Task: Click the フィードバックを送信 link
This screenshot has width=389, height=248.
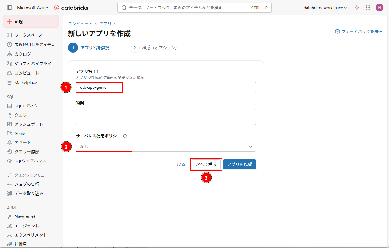Action: [359, 32]
